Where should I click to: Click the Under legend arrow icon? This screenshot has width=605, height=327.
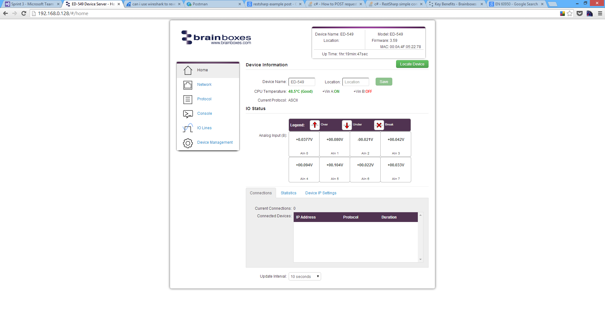click(347, 125)
